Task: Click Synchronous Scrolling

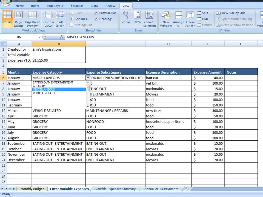Action: pos(234,19)
